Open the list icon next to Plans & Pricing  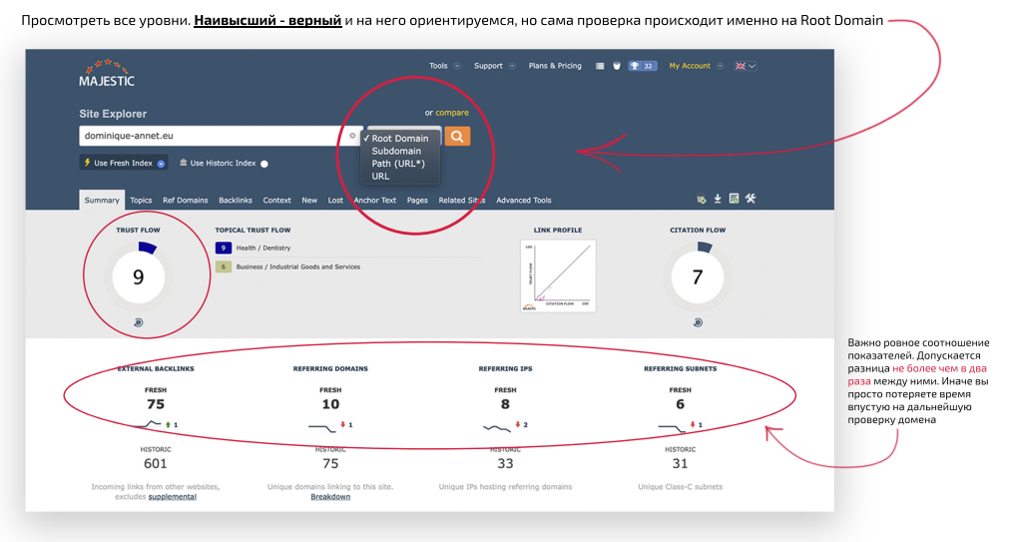[x=600, y=66]
